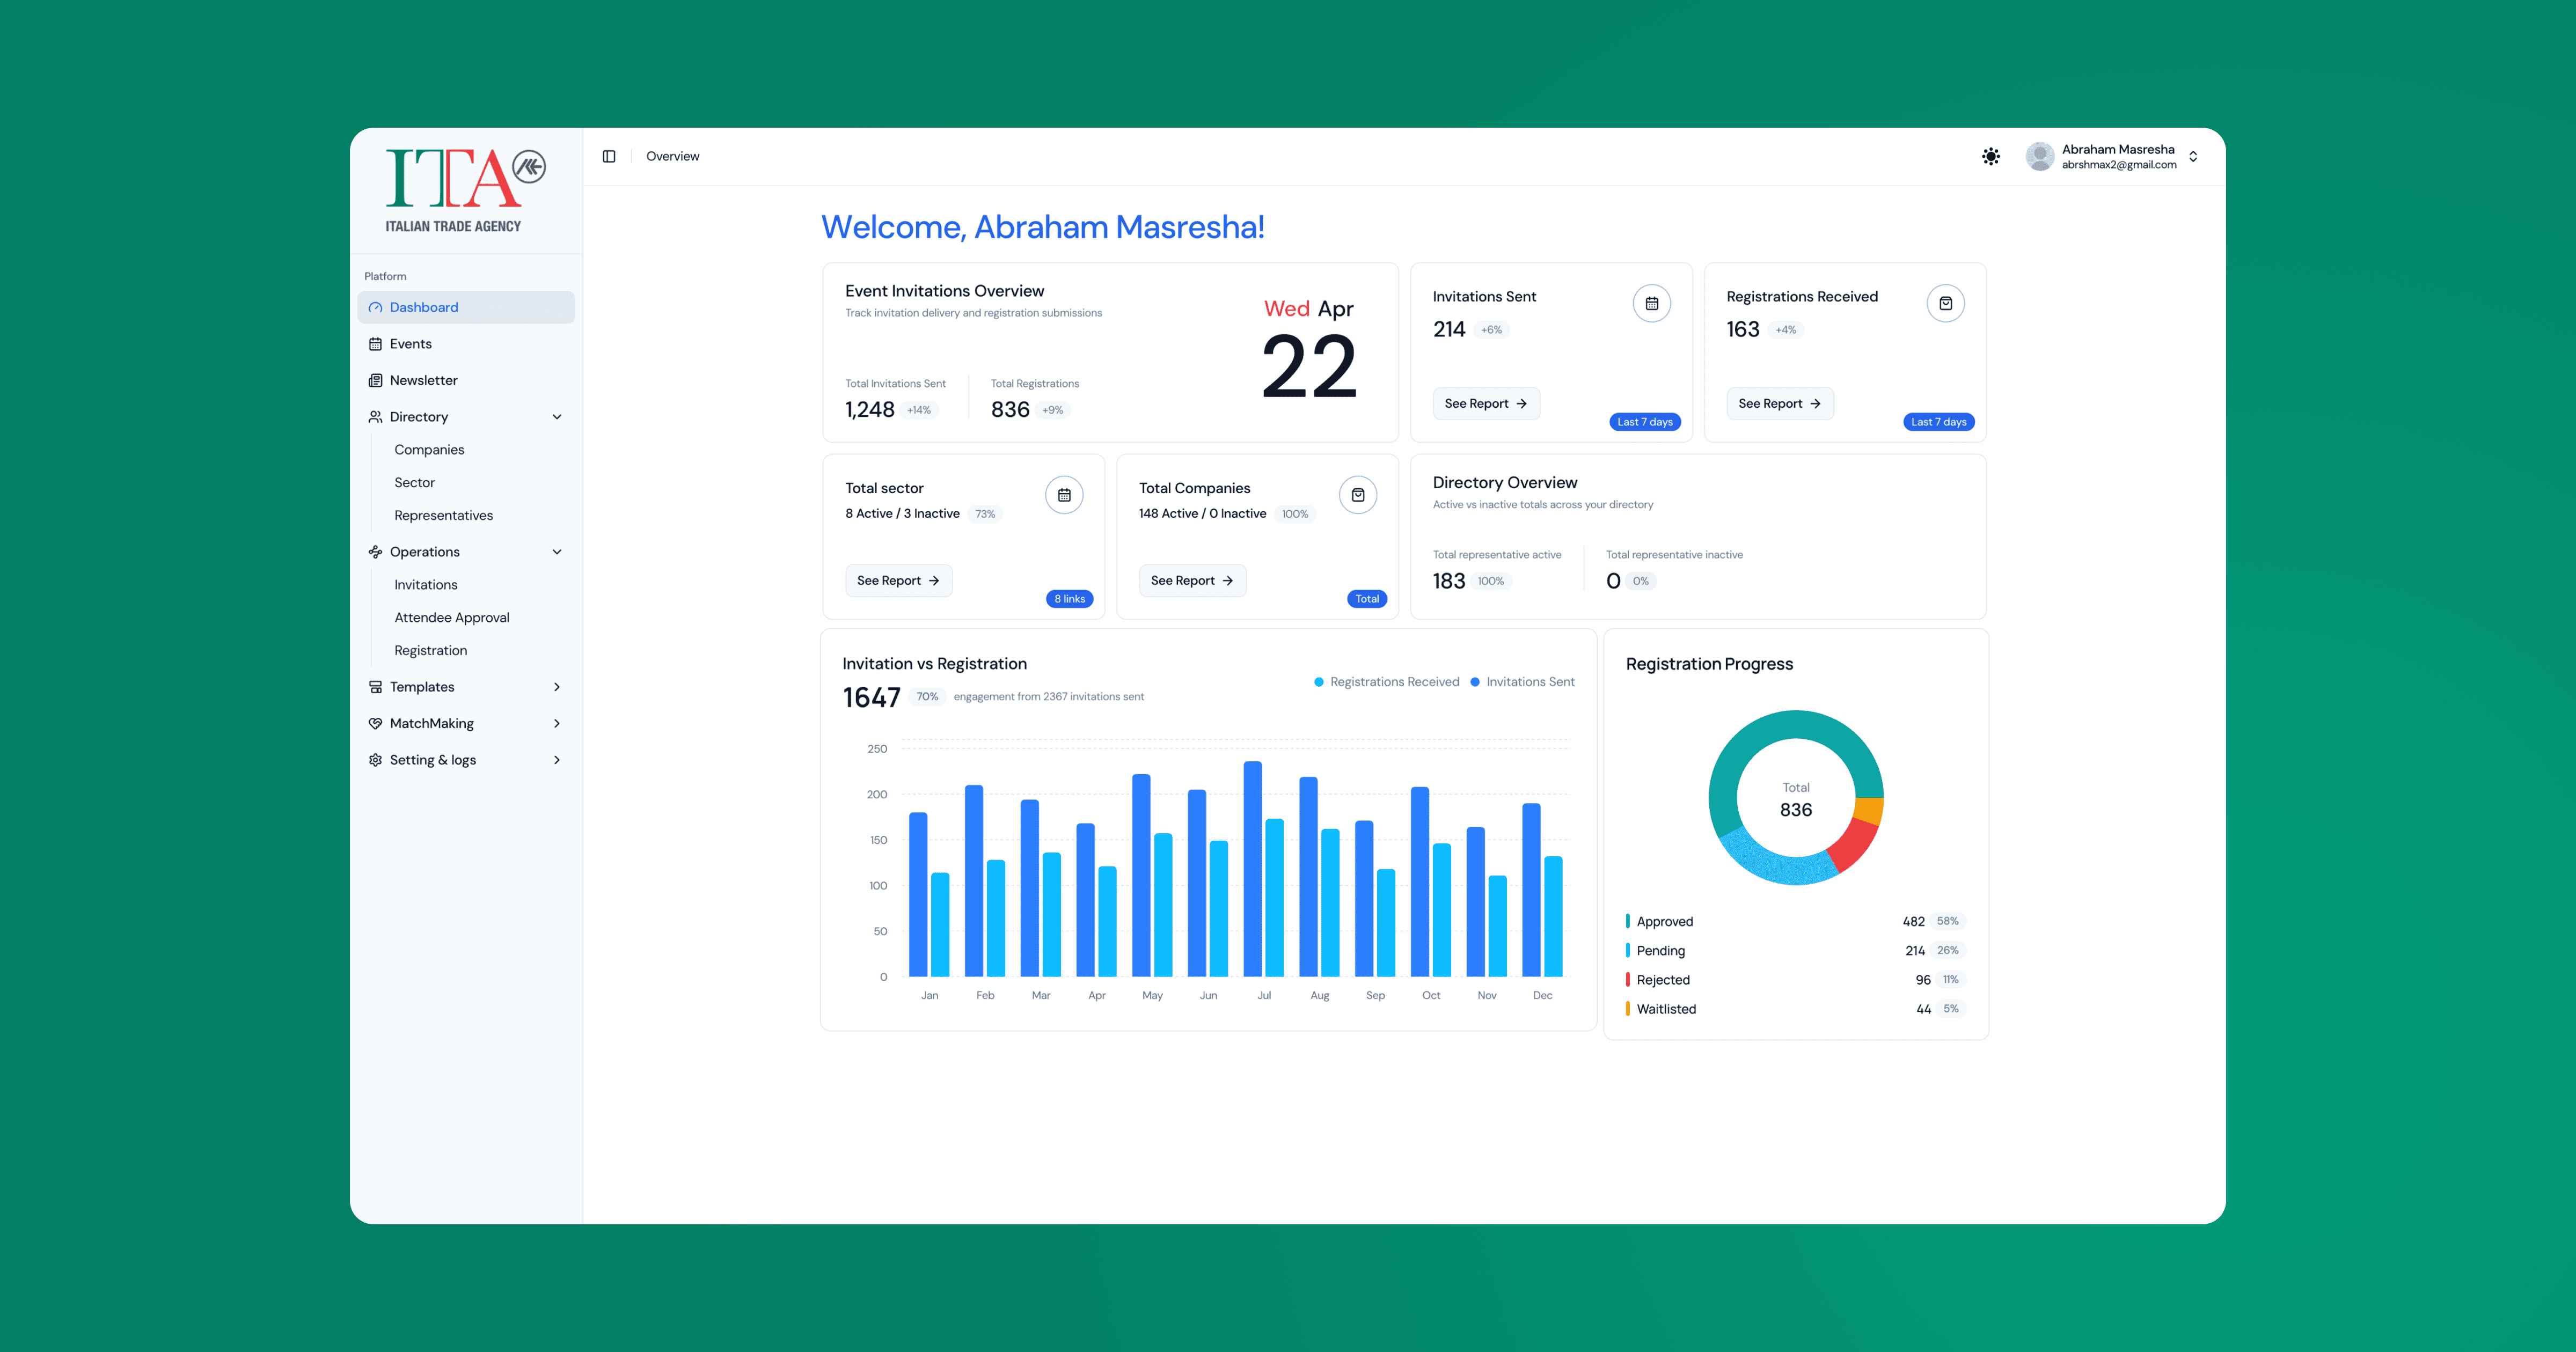Expand the MatchMaking section chevron
This screenshot has width=2576, height=1352.
point(557,724)
